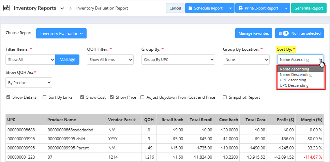
Task: Toggle the Show Details checkbox
Action: tap(9, 97)
